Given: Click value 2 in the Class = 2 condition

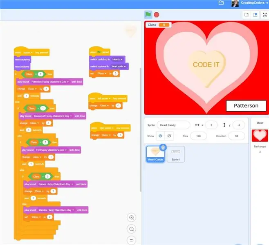Looking at the screenshot, I should tap(45, 143).
